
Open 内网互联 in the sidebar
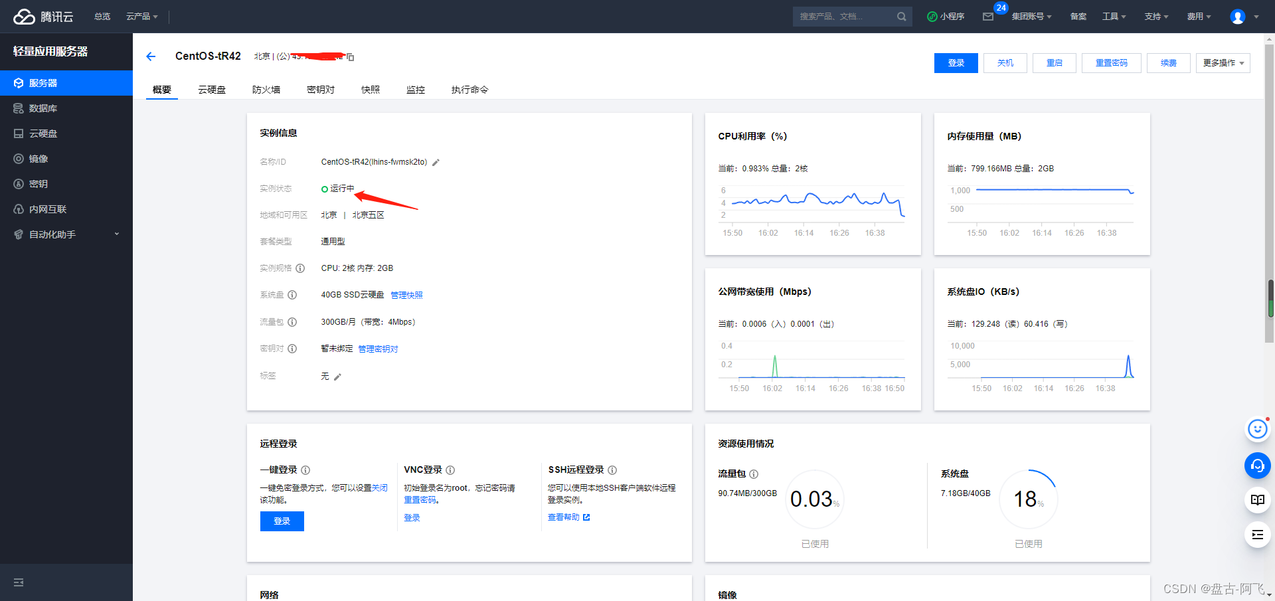[66, 209]
